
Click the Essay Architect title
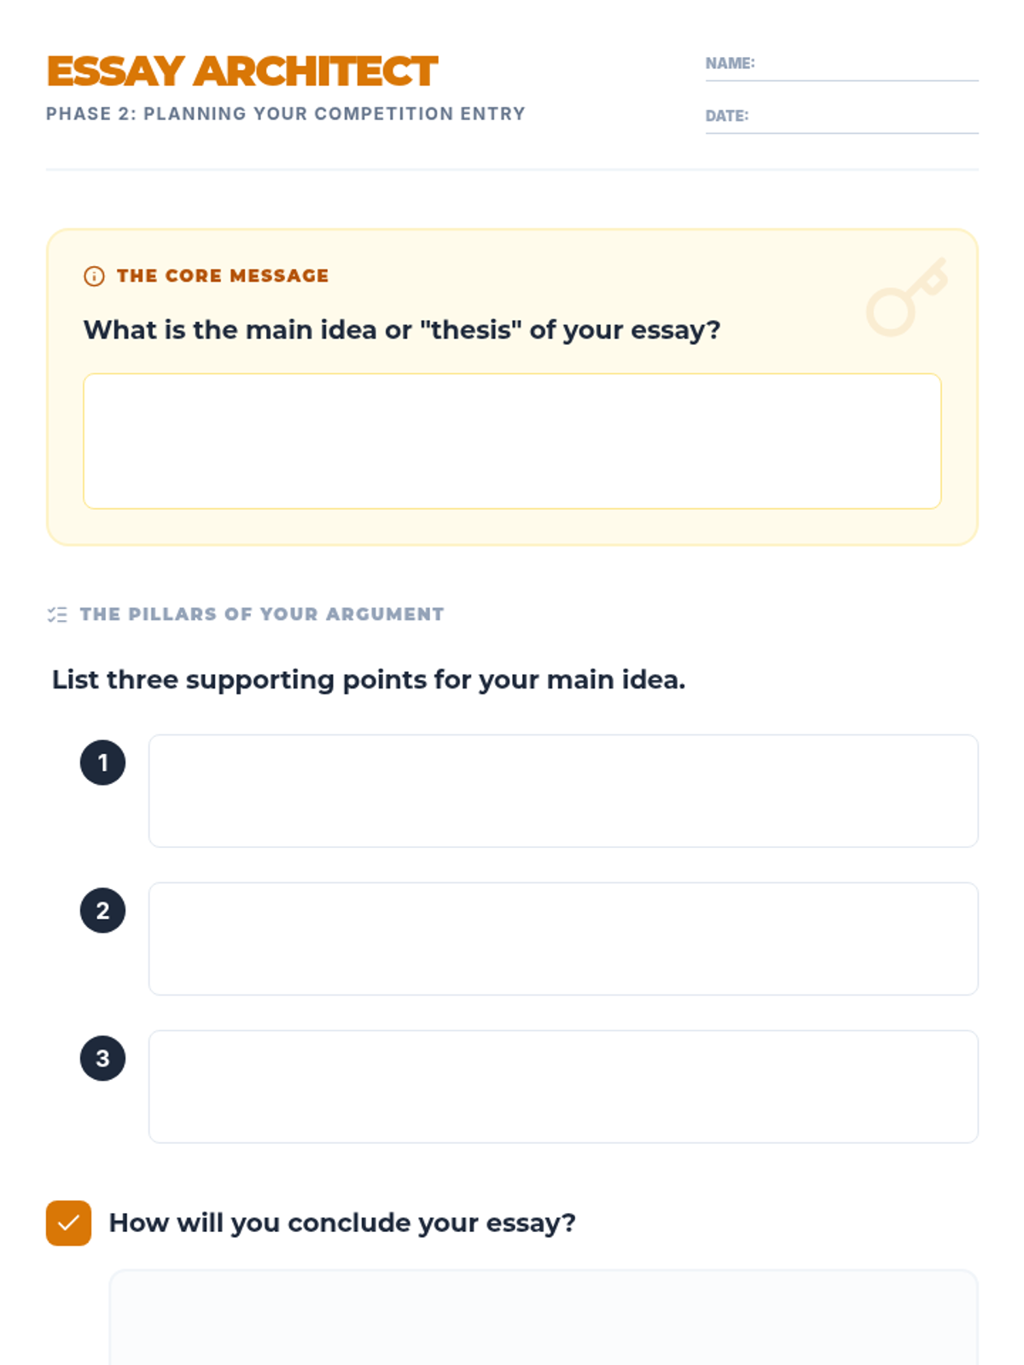coord(242,72)
